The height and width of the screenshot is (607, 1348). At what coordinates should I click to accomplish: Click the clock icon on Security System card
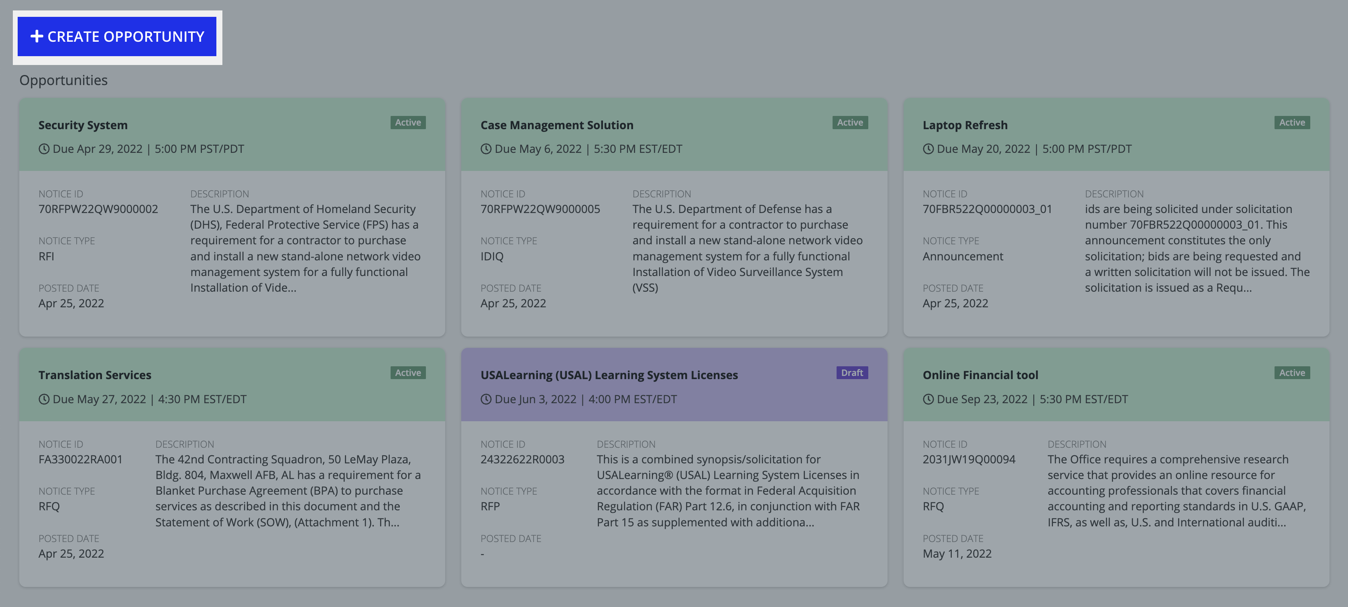44,149
